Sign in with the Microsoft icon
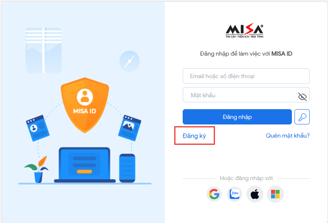328x223 pixels. (275, 194)
